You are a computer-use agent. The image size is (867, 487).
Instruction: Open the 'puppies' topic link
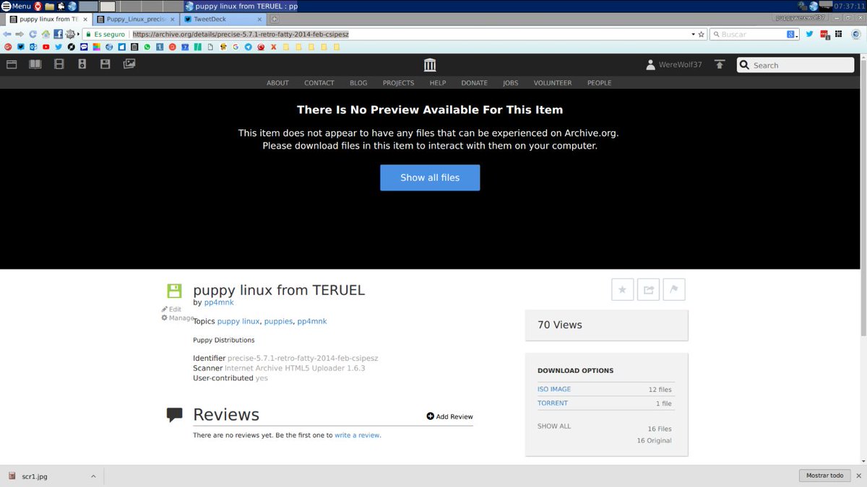(x=278, y=321)
